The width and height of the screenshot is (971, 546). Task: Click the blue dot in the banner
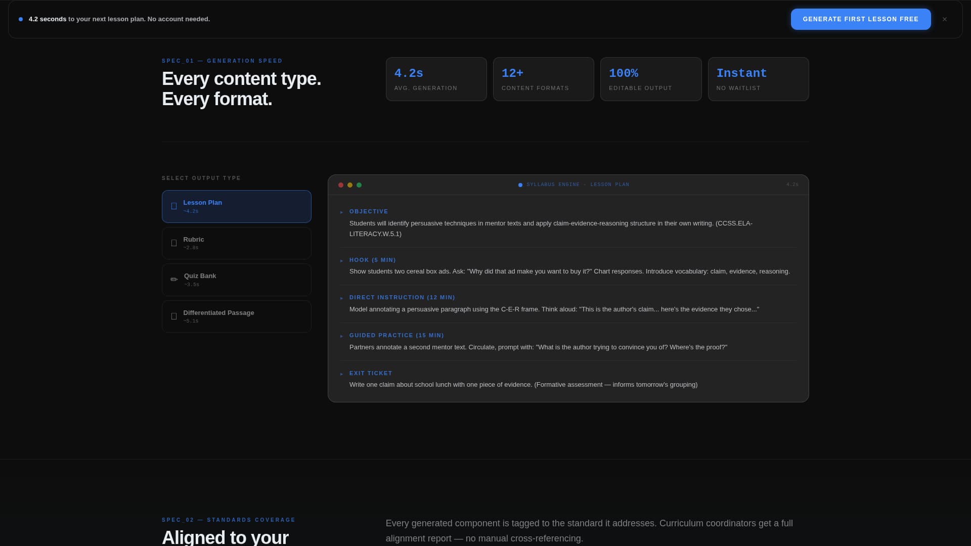pos(21,19)
